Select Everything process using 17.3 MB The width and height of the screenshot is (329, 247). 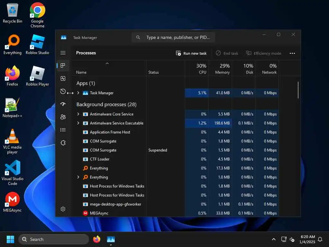[x=175, y=168]
